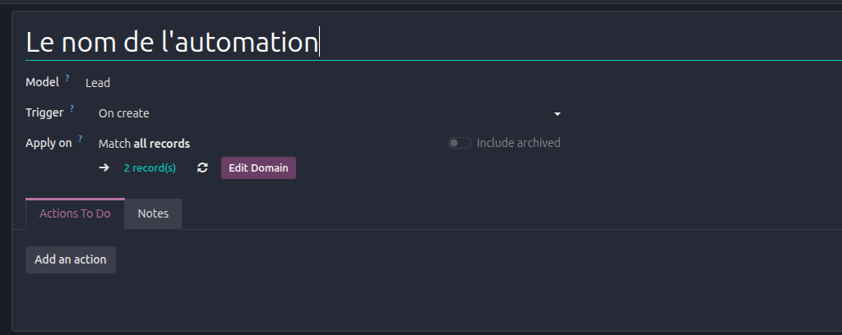Select the Actions To Do tab
Screen dimensions: 842x335
click(75, 213)
